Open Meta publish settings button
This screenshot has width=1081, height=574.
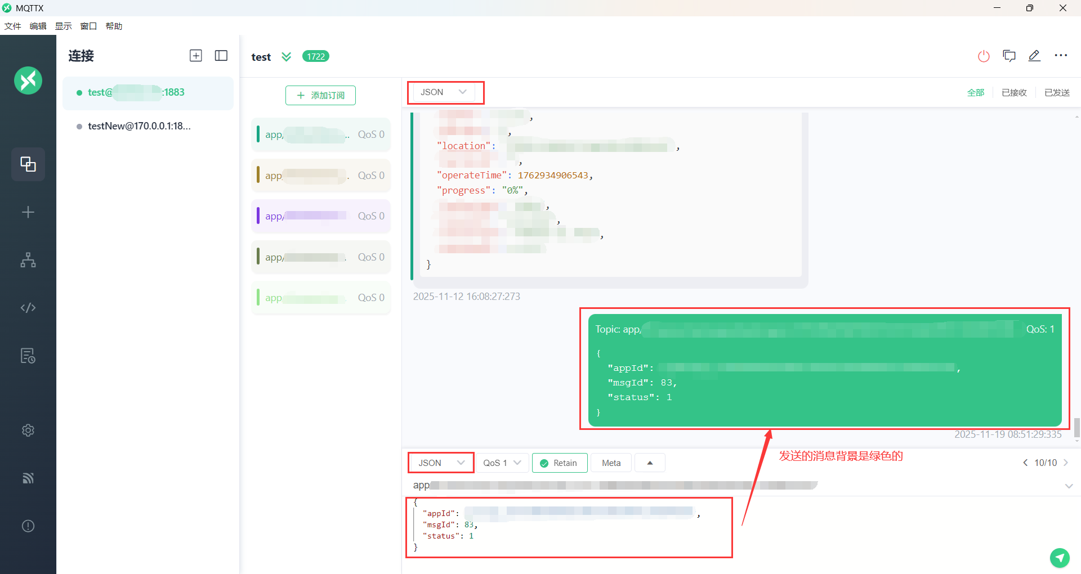[610, 463]
